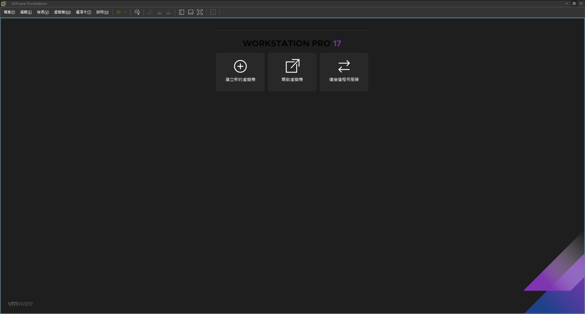This screenshot has height=314, width=585.
Task: Open the 說明(H) menu
Action: click(x=102, y=12)
